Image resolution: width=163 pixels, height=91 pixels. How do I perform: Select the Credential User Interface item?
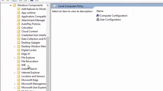(34, 35)
